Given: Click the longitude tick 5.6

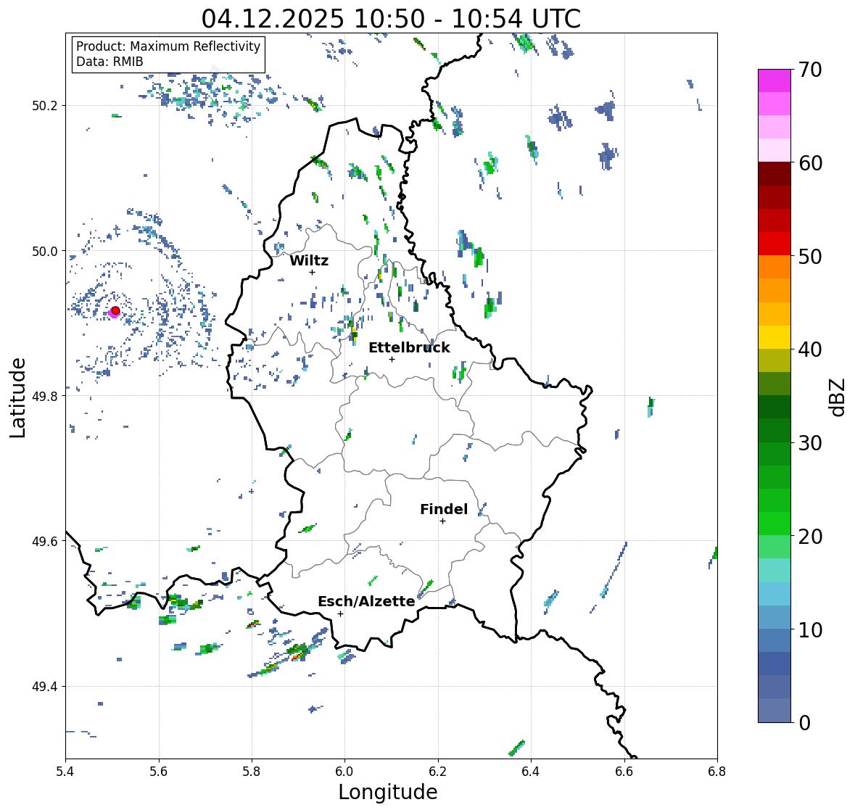Looking at the screenshot, I should coord(159,772).
